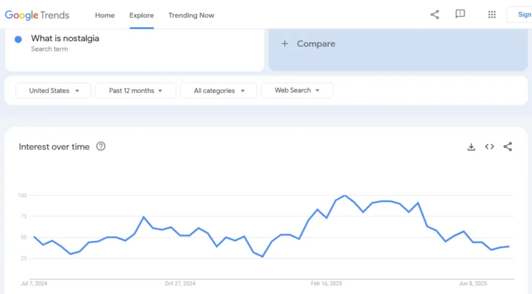
Task: Open help for Interest over time
Action: tap(101, 146)
